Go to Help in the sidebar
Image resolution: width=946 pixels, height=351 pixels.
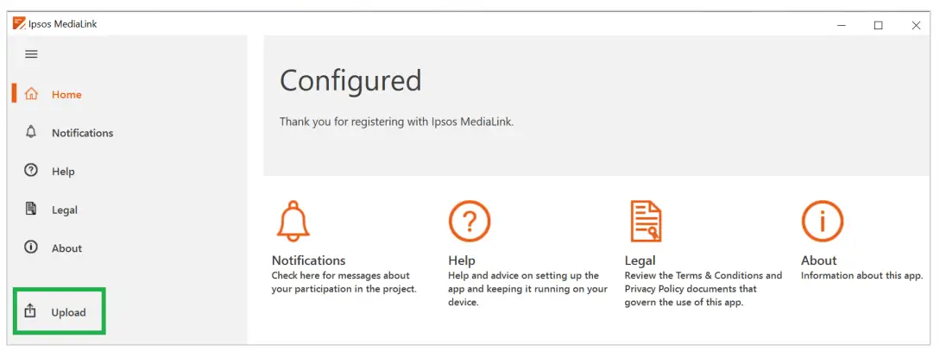point(63,172)
